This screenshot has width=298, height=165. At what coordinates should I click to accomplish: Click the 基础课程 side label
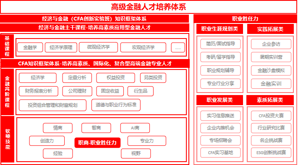[x=7, y=46]
